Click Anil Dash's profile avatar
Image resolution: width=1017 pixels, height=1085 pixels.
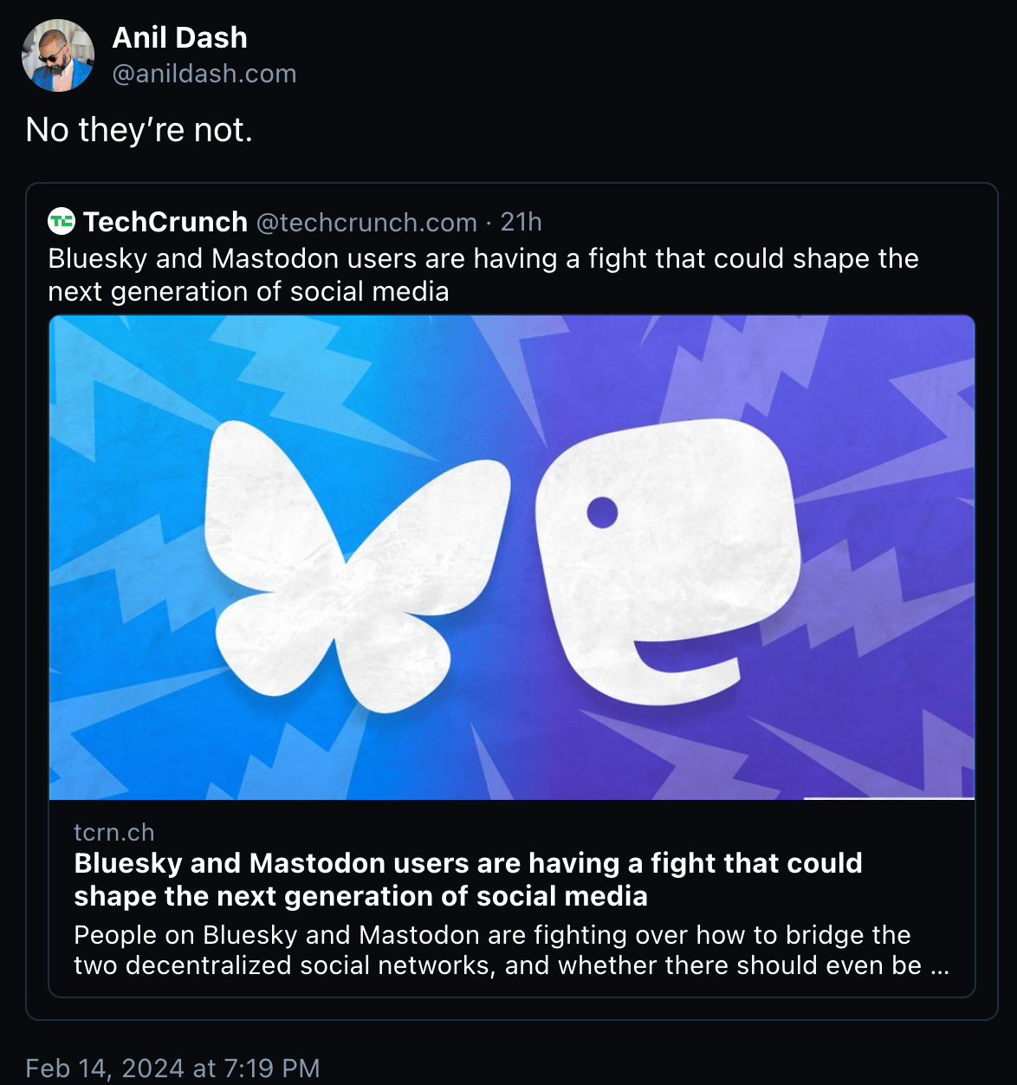click(58, 55)
